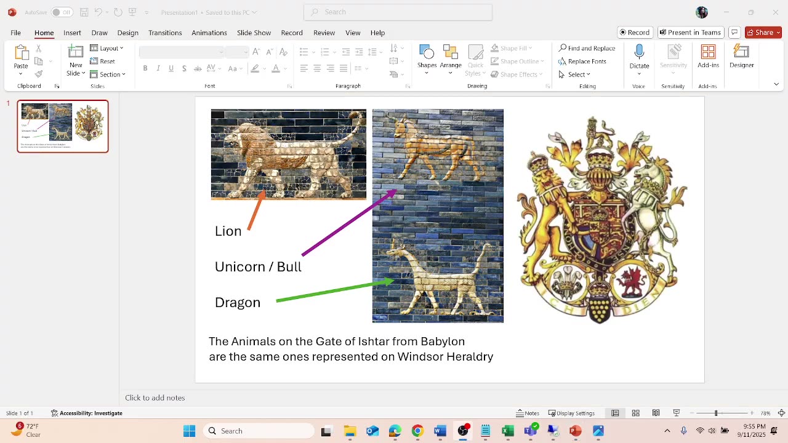
Task: Toggle Underline formatting
Action: pyautogui.click(x=171, y=68)
